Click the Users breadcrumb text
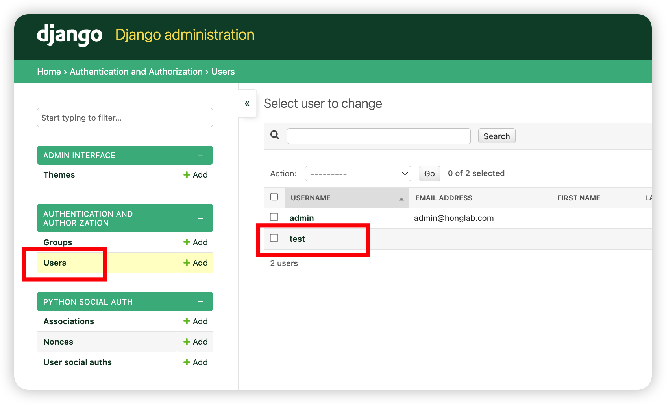666x404 pixels. 223,72
